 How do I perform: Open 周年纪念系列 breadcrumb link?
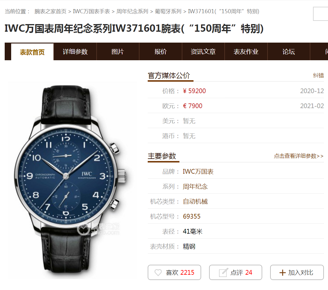[132, 11]
